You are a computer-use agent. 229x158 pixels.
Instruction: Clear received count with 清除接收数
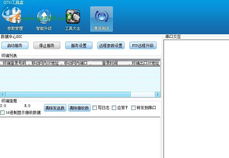coord(79,108)
